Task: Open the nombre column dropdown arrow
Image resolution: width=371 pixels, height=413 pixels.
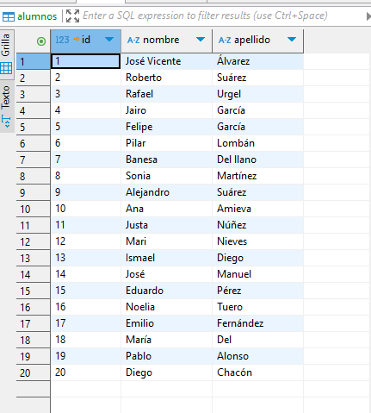Action: point(201,40)
